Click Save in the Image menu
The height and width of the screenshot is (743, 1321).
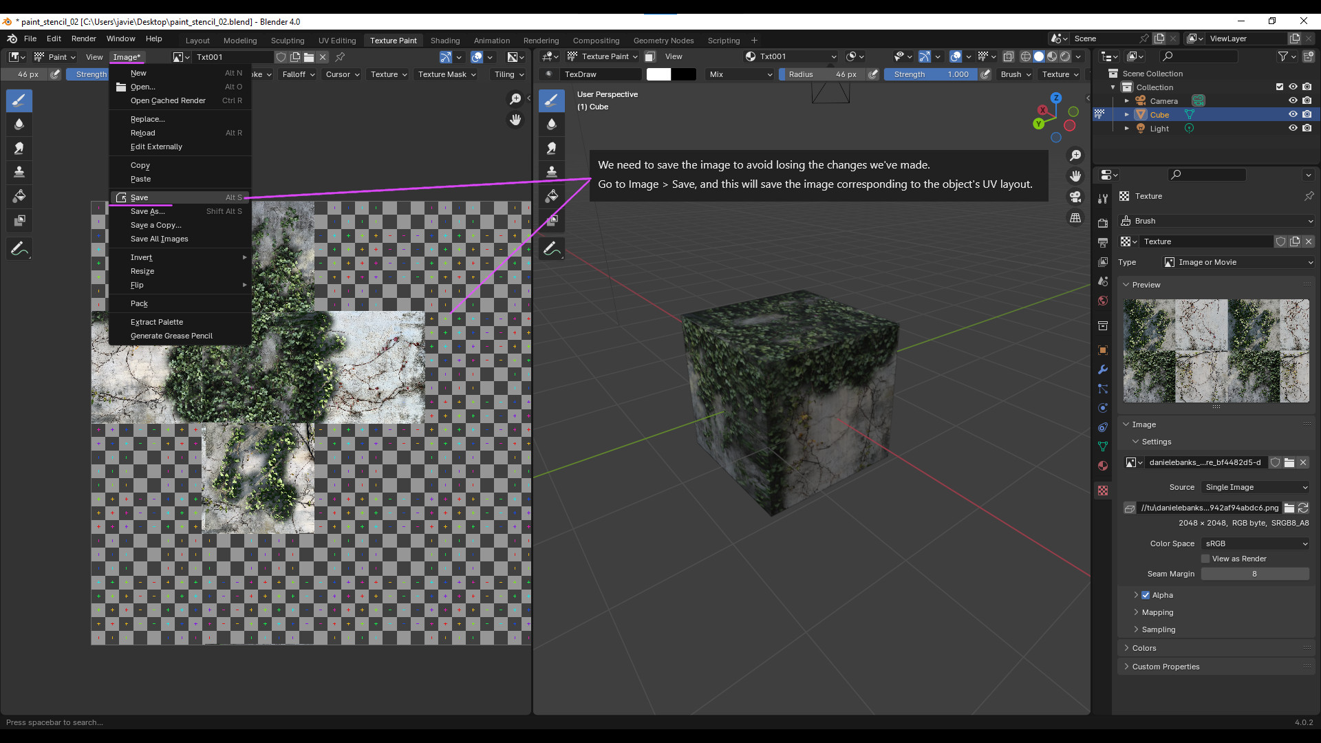pyautogui.click(x=180, y=197)
